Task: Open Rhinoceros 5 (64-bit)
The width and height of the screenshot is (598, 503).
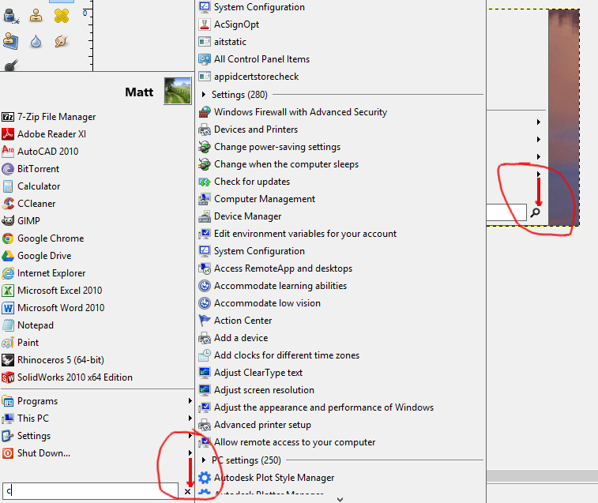Action: (60, 360)
